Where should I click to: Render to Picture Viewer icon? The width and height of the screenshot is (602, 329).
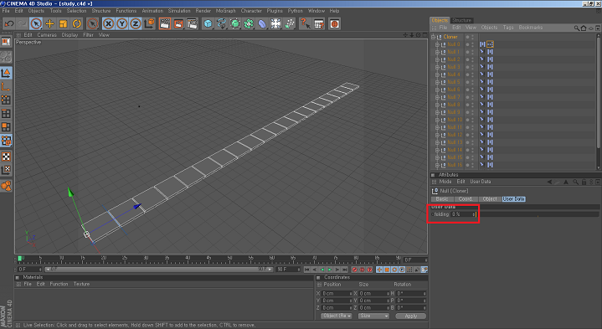pyautogui.click(x=178, y=23)
